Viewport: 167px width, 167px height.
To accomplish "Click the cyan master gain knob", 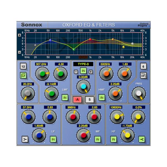I will coord(83,86).
